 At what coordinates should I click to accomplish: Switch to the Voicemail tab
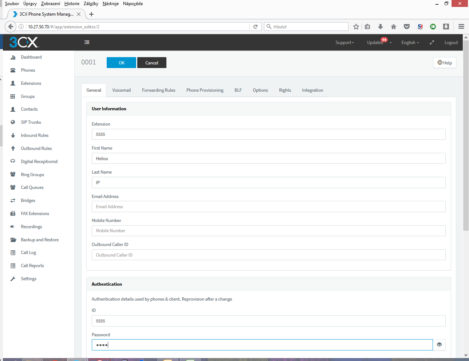[121, 90]
